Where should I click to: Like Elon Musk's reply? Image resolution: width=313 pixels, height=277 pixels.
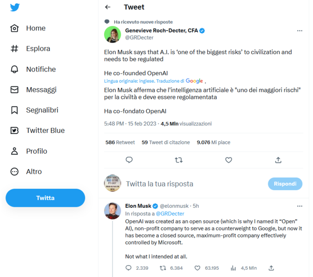point(197,268)
